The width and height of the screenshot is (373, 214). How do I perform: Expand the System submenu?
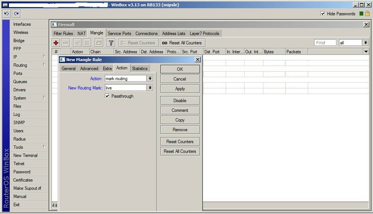(44, 98)
